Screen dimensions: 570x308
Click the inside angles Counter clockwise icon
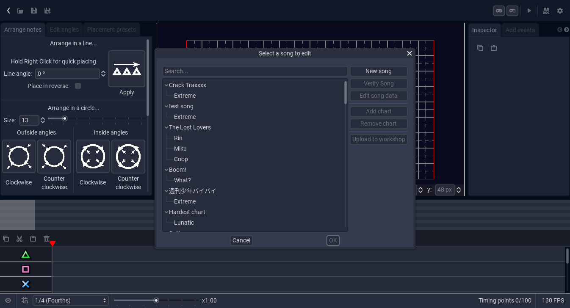[128, 157]
